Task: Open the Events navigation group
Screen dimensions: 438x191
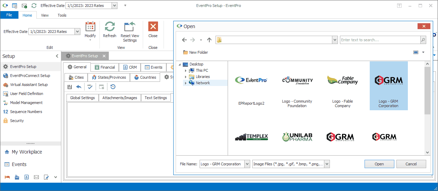Action: pos(30,164)
